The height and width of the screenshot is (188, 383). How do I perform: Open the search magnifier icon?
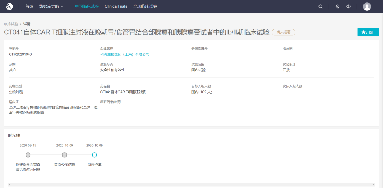pyautogui.click(x=321, y=7)
